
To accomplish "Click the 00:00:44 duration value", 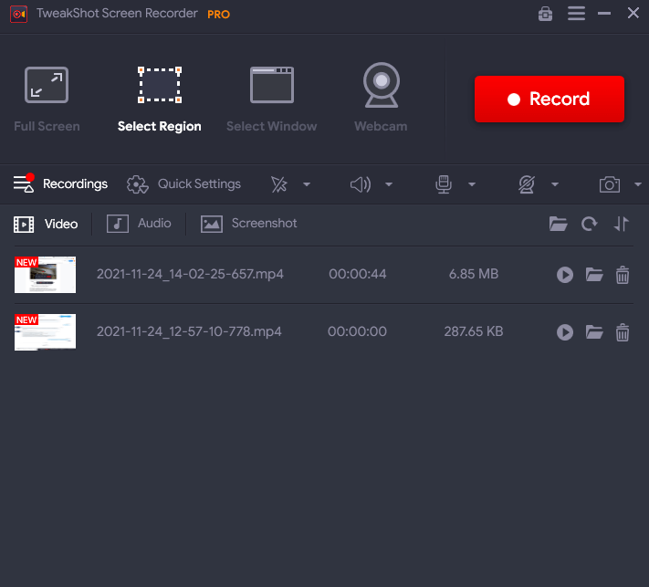I will tap(358, 274).
